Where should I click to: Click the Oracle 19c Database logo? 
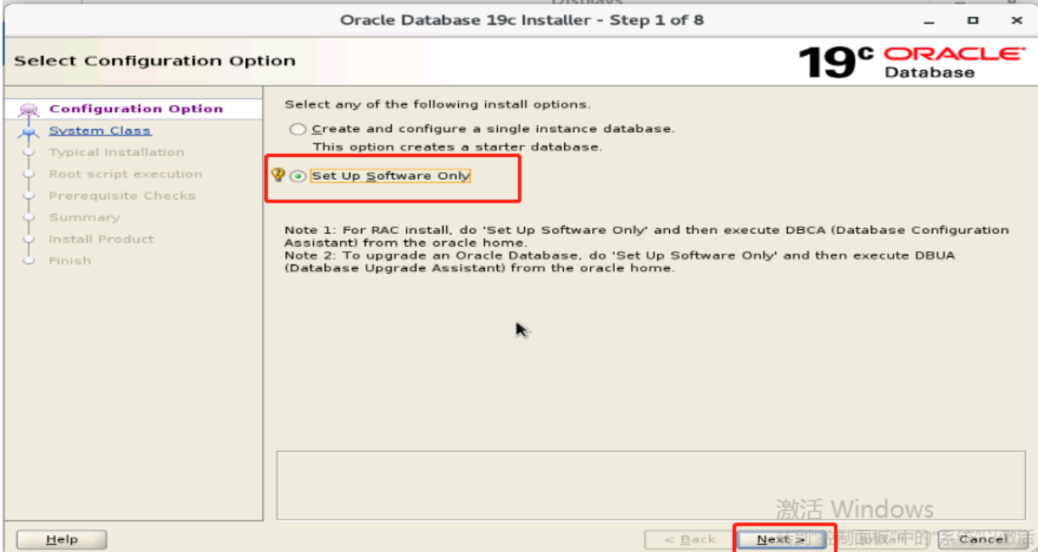pos(912,62)
